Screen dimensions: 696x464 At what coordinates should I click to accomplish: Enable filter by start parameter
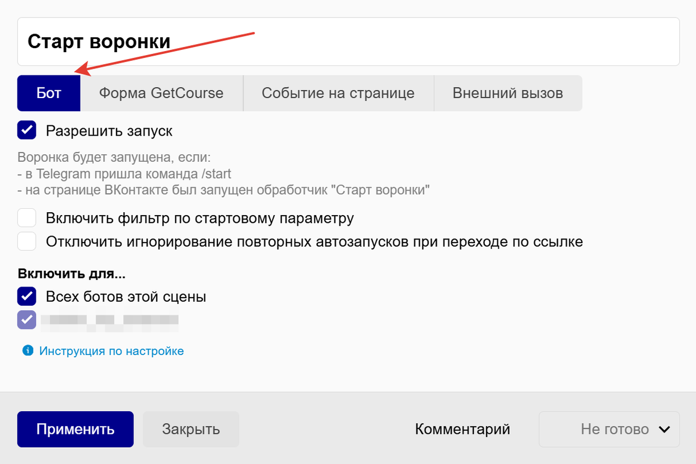pyautogui.click(x=27, y=217)
